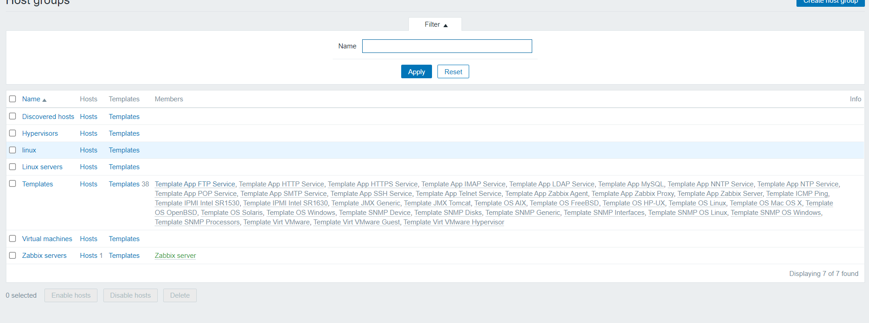Viewport: 869px width, 323px height.
Task: Open Template App Zabbix Server
Action: (720, 194)
